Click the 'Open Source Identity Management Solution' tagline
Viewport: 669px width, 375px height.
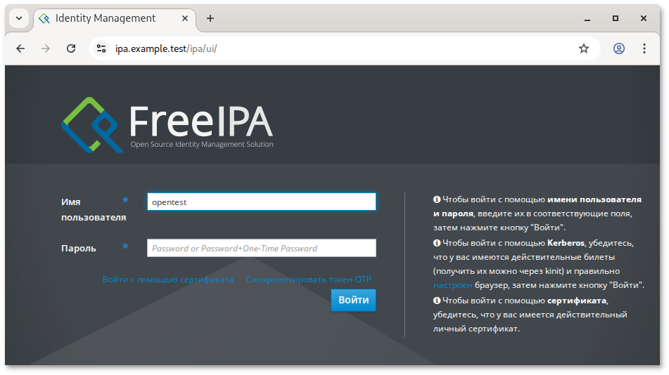tap(202, 145)
